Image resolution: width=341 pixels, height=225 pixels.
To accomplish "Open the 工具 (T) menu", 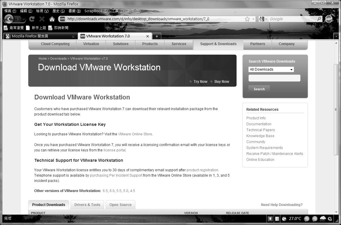I will [x=118, y=11].
